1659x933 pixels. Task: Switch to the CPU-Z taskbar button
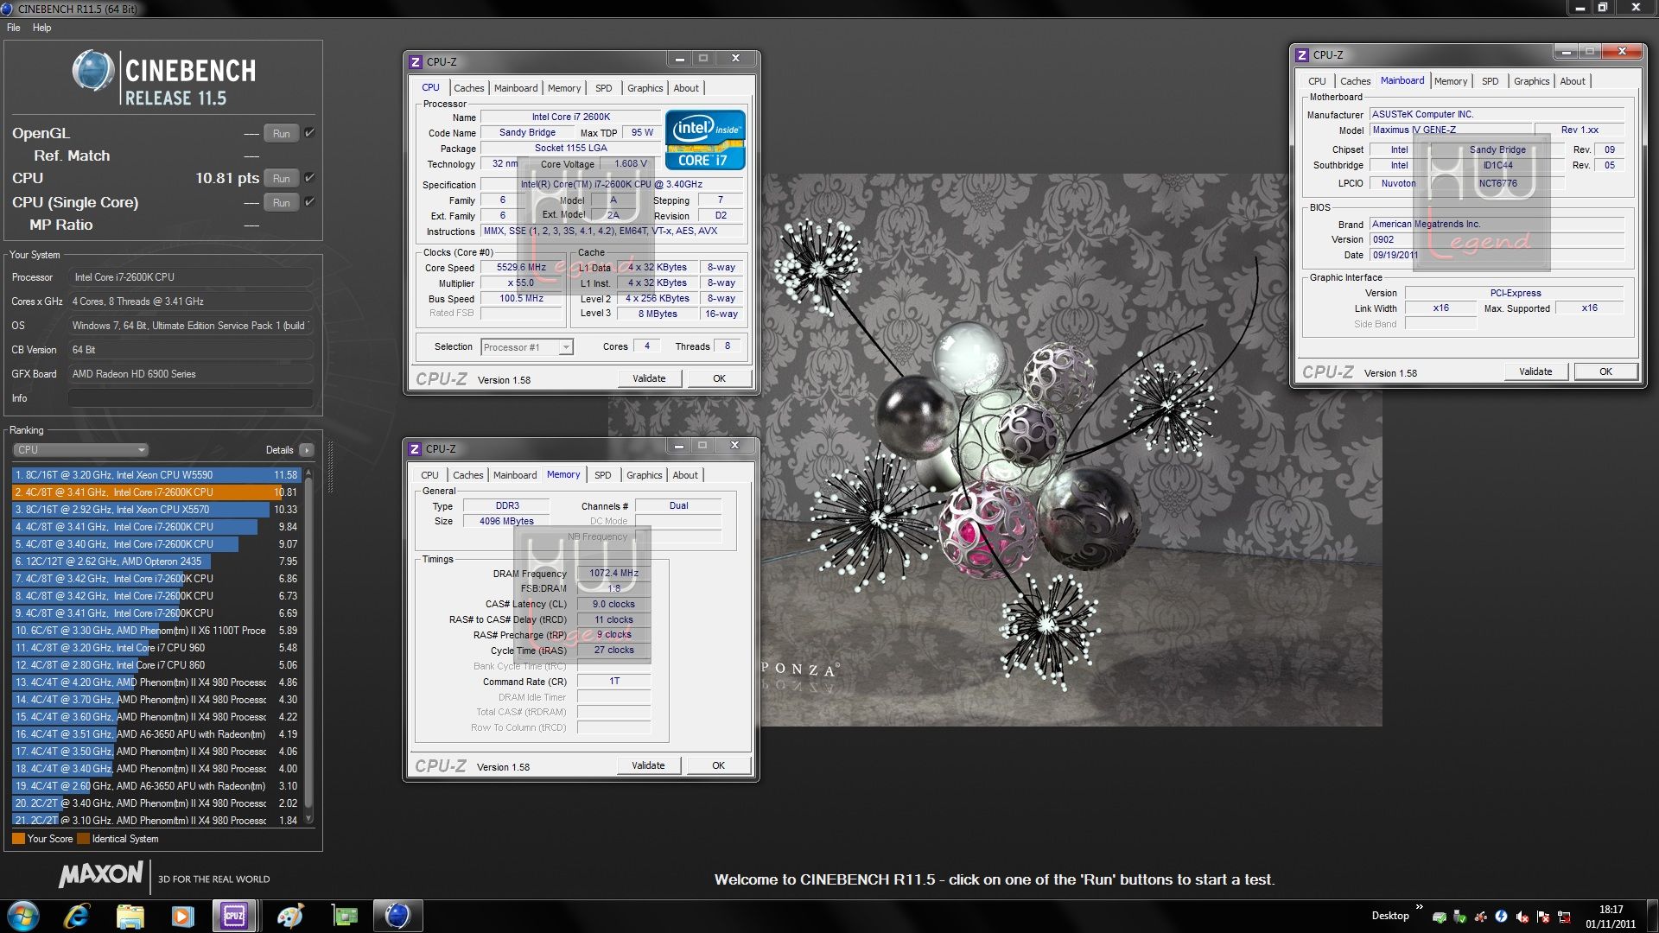click(x=234, y=916)
